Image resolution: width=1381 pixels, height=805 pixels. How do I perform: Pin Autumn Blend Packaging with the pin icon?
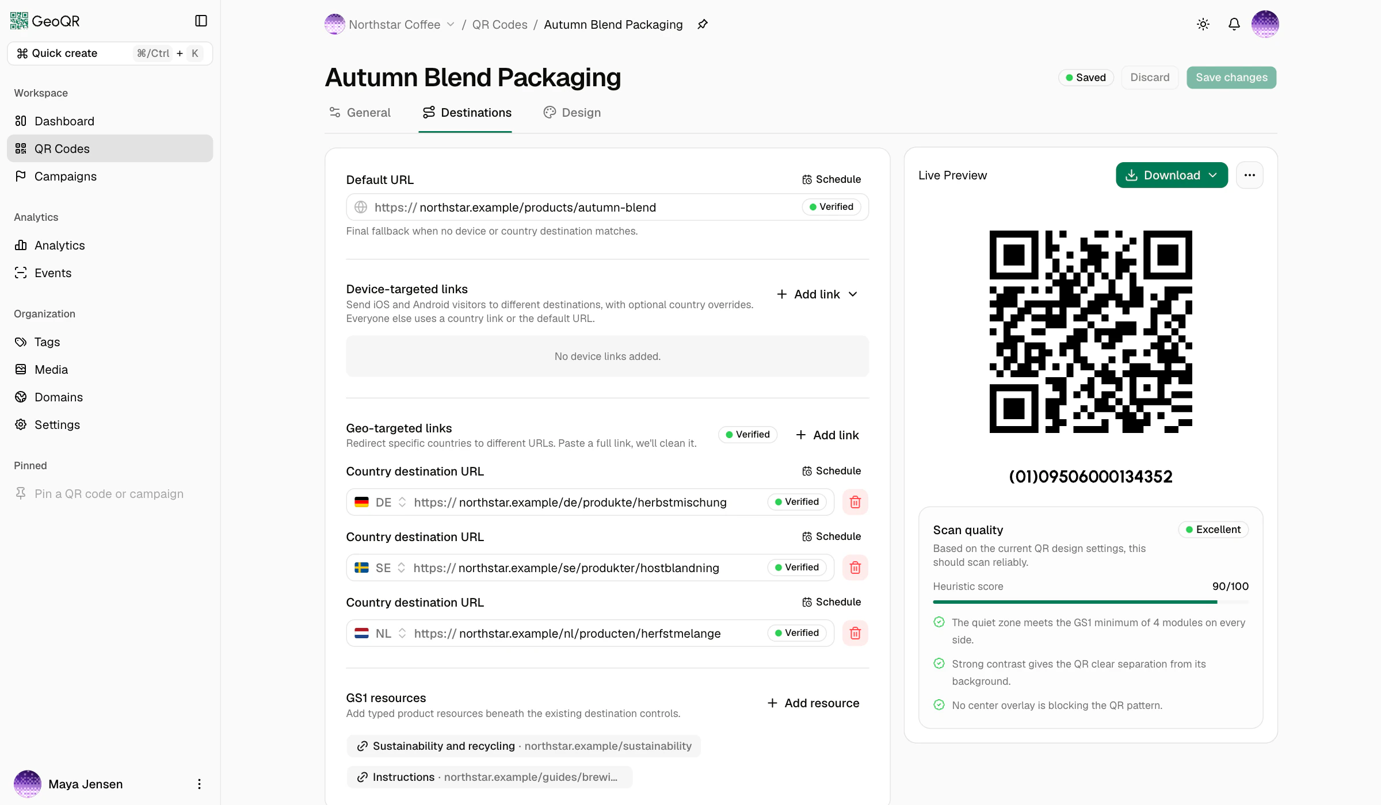[x=703, y=25]
